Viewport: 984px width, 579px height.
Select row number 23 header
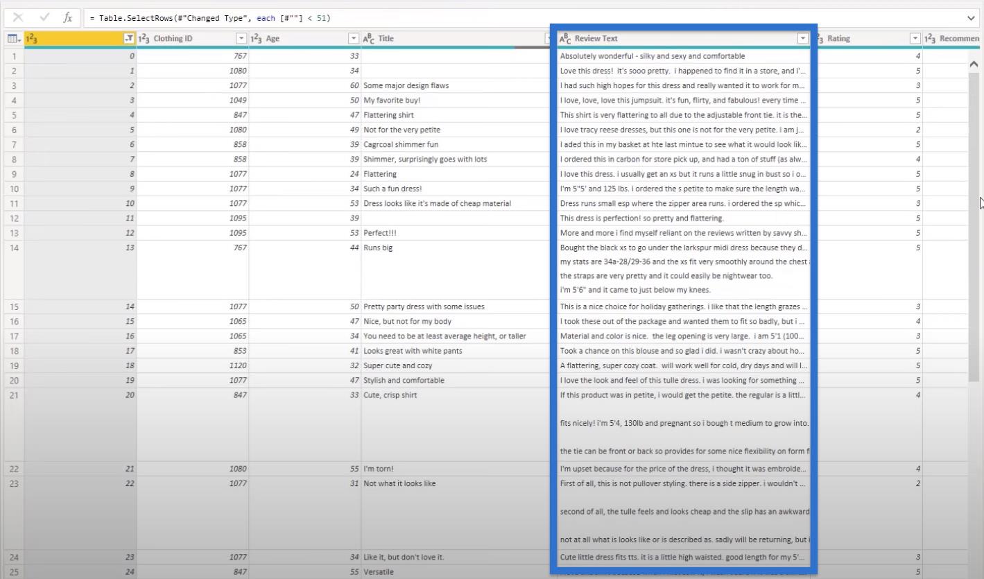coord(14,512)
